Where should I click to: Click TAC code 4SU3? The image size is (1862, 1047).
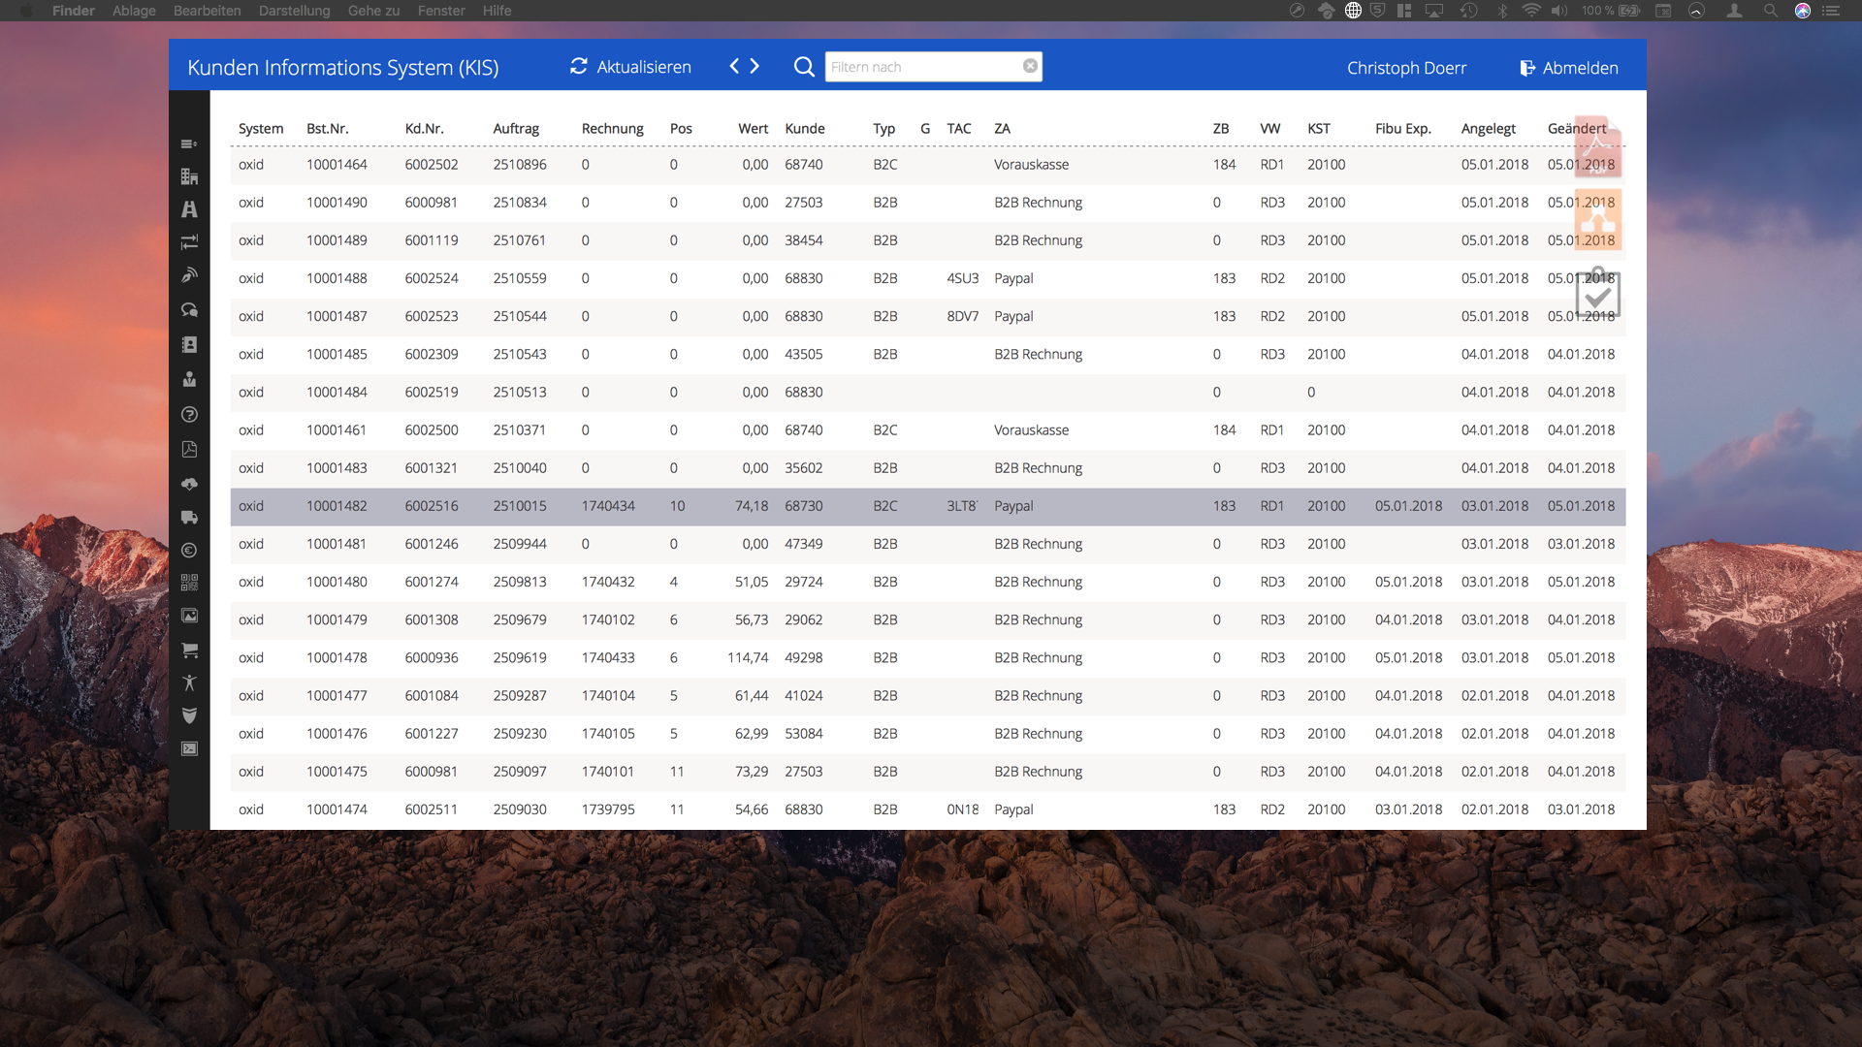tap(962, 278)
